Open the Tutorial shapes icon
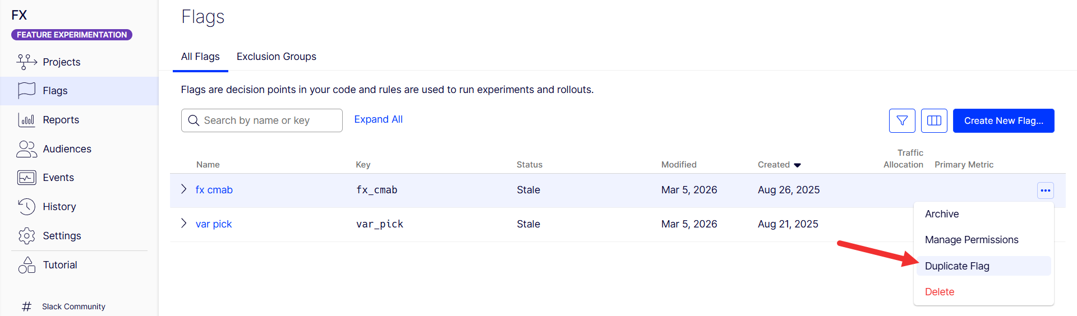1077x316 pixels. [26, 265]
